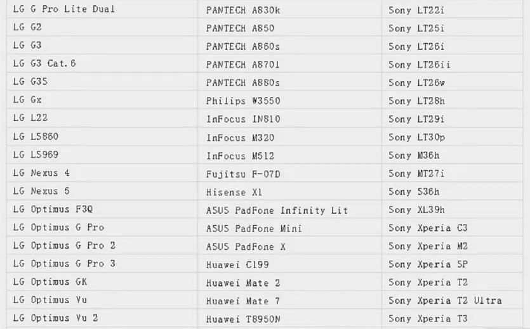
Task: Select the LG G Pro Lite Dual cell
Action: (102, 9)
